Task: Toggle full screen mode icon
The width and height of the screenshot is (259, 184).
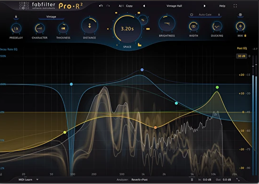Action: (x=235, y=6)
